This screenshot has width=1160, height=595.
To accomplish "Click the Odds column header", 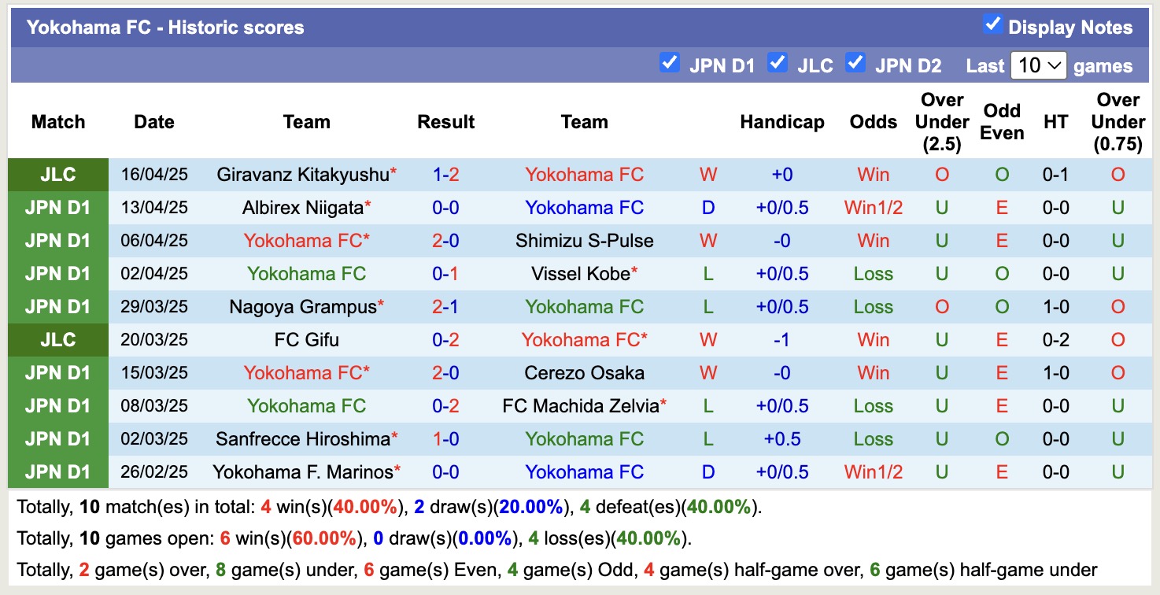I will click(x=873, y=122).
